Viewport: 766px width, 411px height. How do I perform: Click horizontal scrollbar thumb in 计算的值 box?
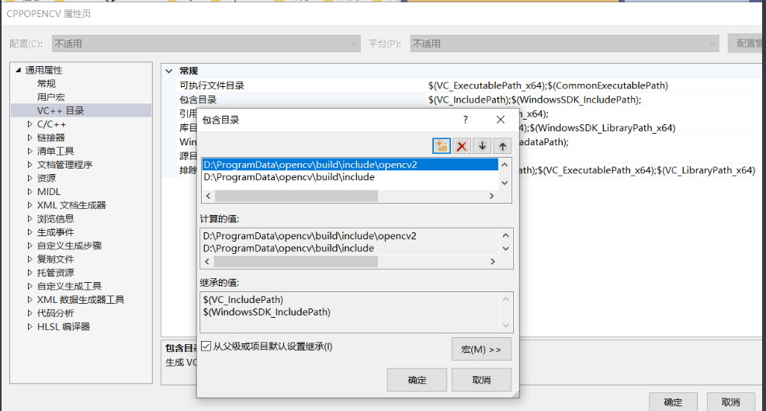tap(296, 262)
